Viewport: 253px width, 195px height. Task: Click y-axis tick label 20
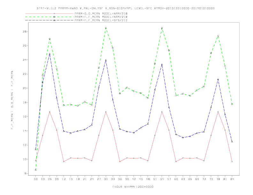tap(25, 88)
